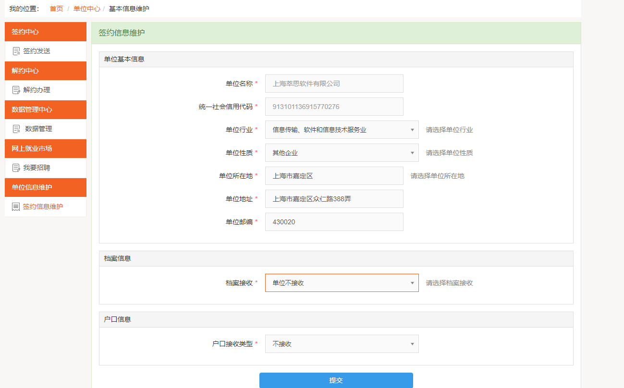Go to 首页 via breadcrumb
This screenshot has height=388, width=624.
(56, 9)
